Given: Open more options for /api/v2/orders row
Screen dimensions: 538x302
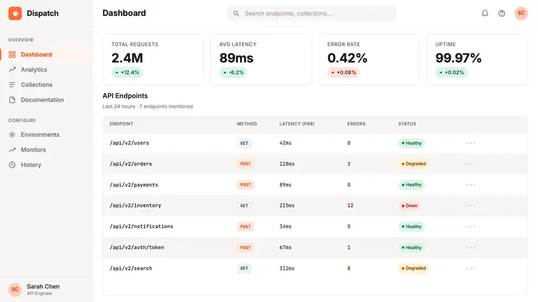Looking at the screenshot, I should [x=471, y=164].
